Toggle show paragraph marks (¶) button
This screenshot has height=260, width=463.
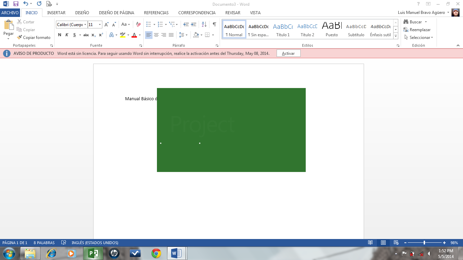214,24
